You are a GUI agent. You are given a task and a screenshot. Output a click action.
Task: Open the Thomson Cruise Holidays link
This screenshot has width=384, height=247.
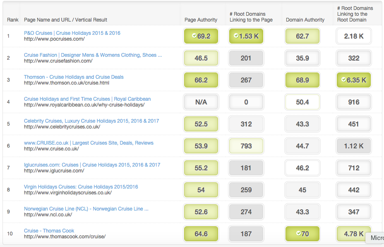point(74,77)
